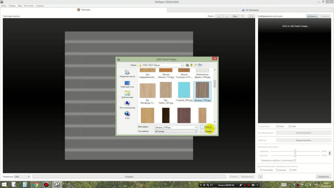Switch to PixPlant taskbar icon
The height and width of the screenshot is (188, 334).
(57, 185)
